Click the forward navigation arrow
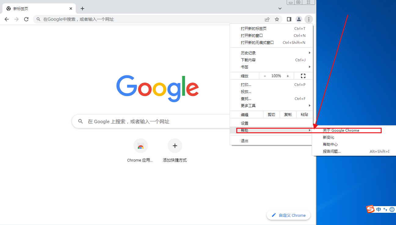 16,19
